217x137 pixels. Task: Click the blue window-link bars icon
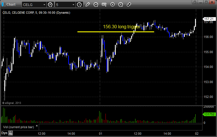pyautogui.click(x=4, y=5)
